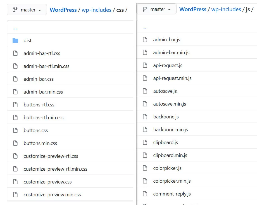
Task: Open clipboard.js file
Action: pos(165,142)
